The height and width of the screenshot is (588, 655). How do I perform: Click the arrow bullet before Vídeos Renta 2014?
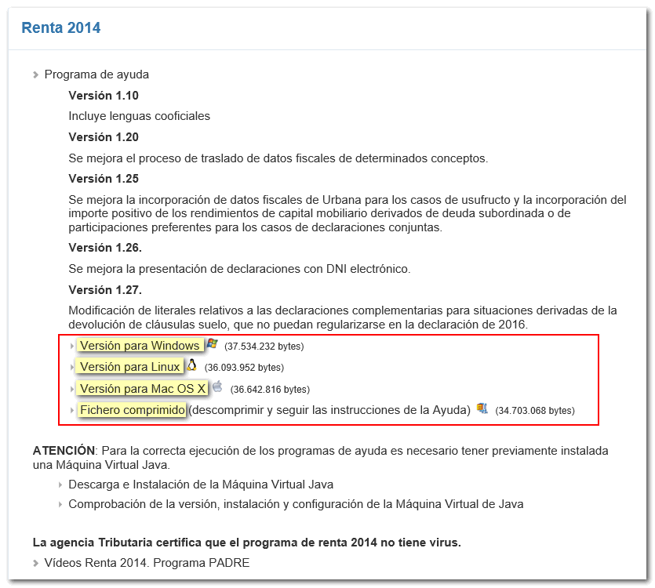pyautogui.click(x=36, y=563)
